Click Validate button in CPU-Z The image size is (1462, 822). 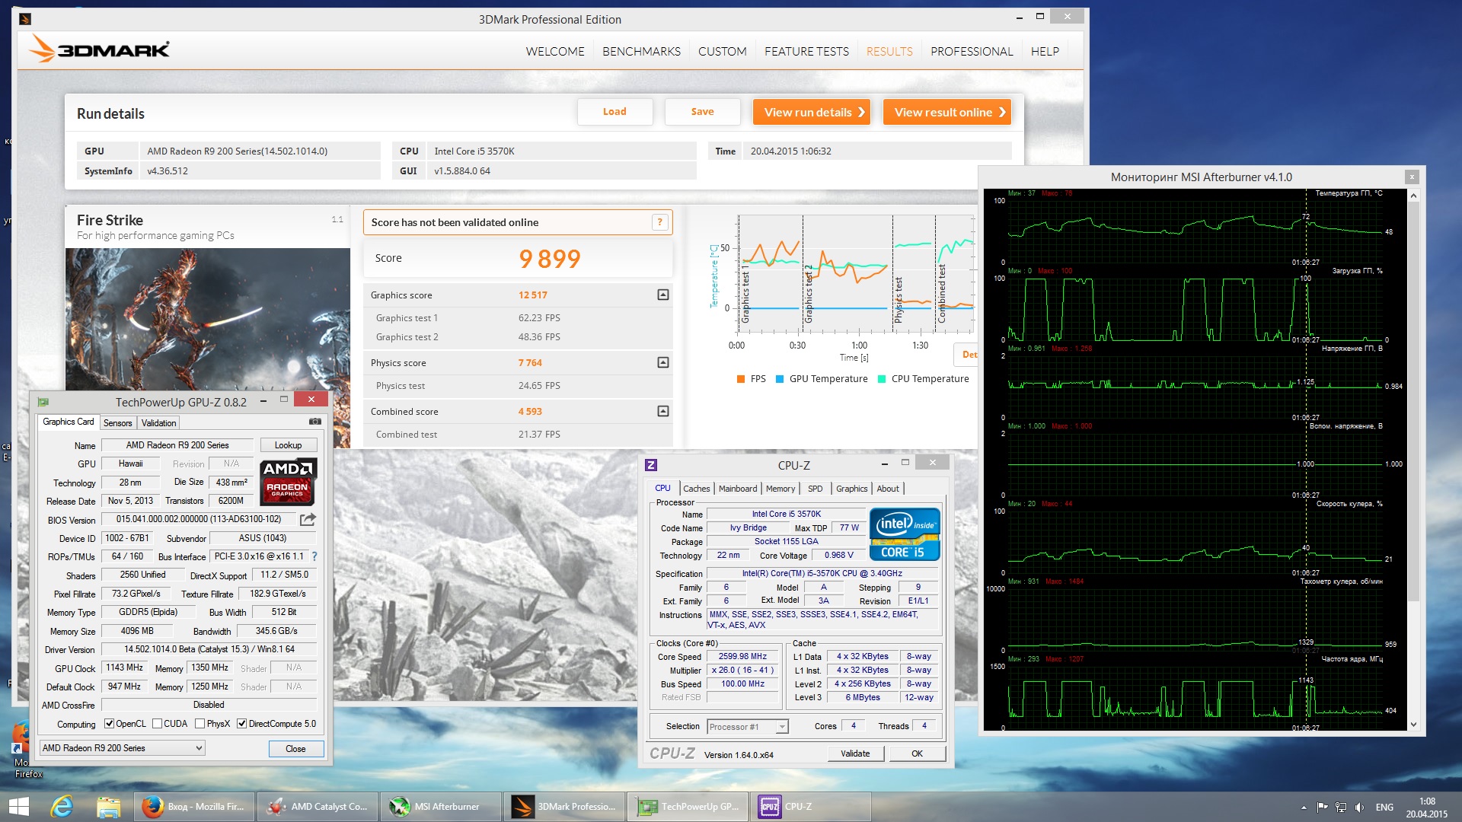(x=855, y=753)
